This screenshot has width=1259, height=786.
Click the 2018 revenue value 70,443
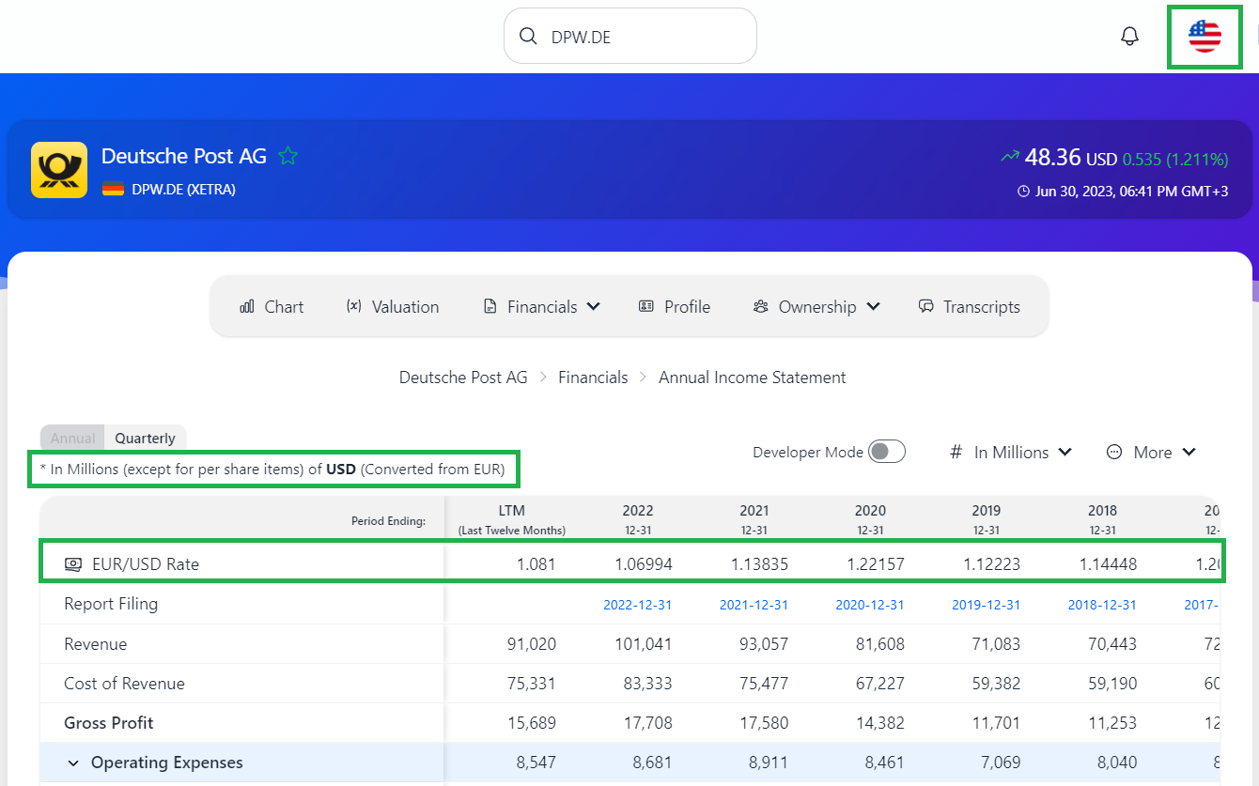(x=1111, y=644)
